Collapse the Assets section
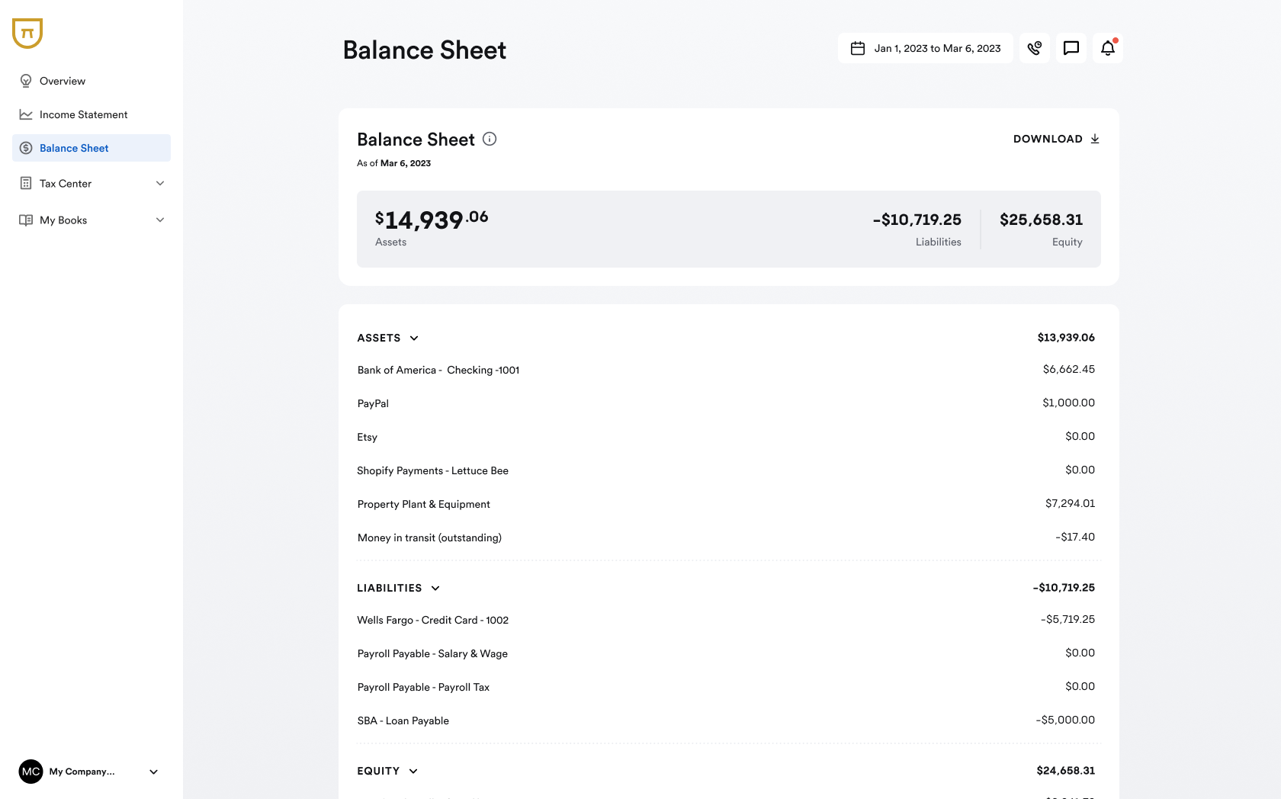 coord(414,339)
